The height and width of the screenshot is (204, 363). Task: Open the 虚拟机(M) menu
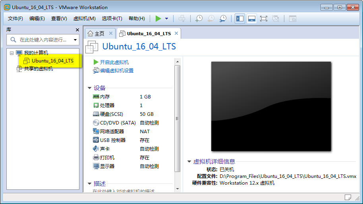[x=84, y=19]
